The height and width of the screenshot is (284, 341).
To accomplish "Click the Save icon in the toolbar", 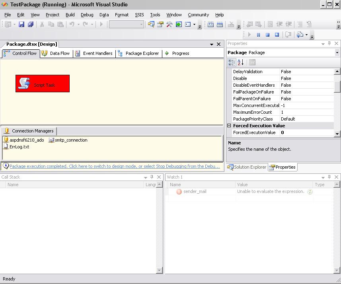I will (21, 24).
